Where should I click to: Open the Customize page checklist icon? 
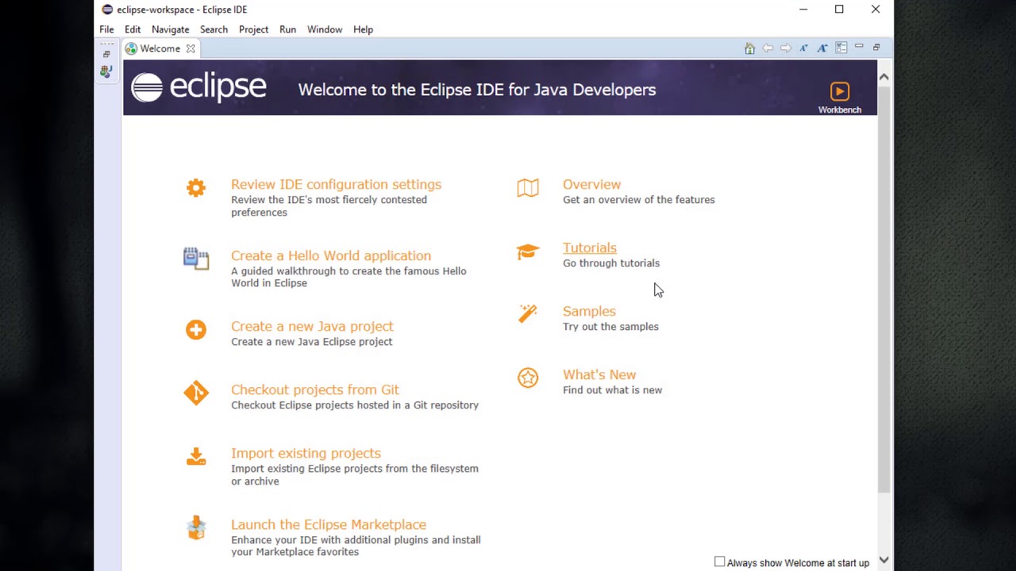(841, 48)
